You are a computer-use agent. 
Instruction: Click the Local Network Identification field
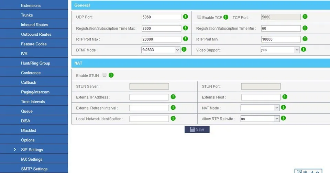pyautogui.click(x=149, y=119)
